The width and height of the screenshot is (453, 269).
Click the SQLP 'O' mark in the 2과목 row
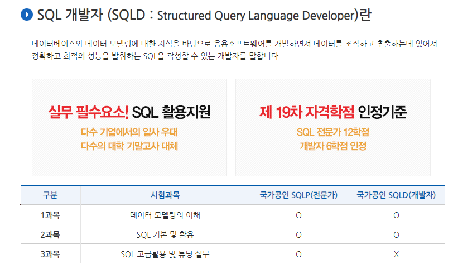[298, 235]
